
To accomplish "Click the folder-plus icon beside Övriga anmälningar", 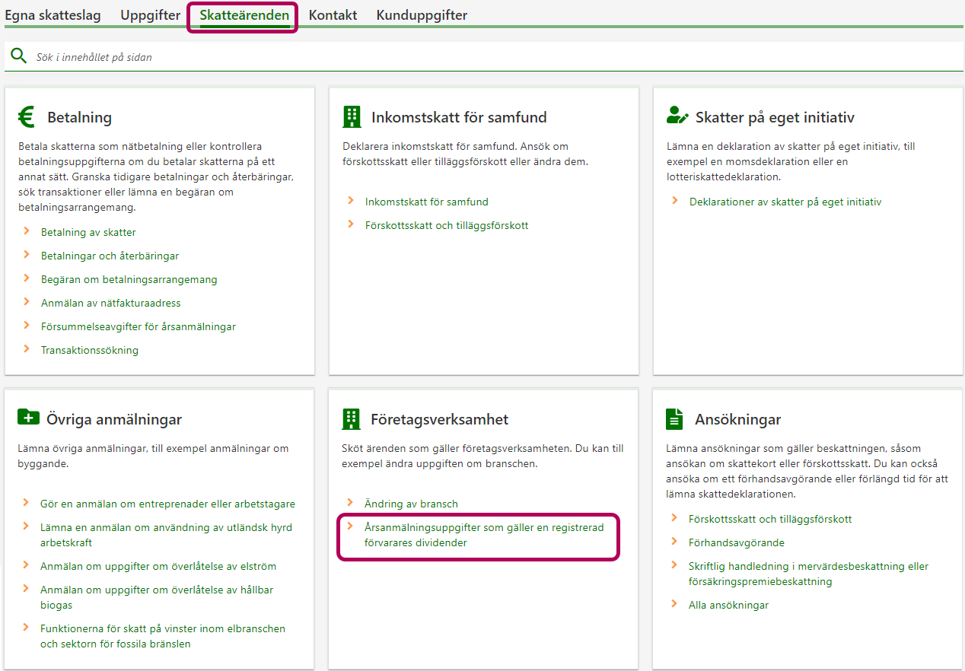I will click(x=28, y=417).
